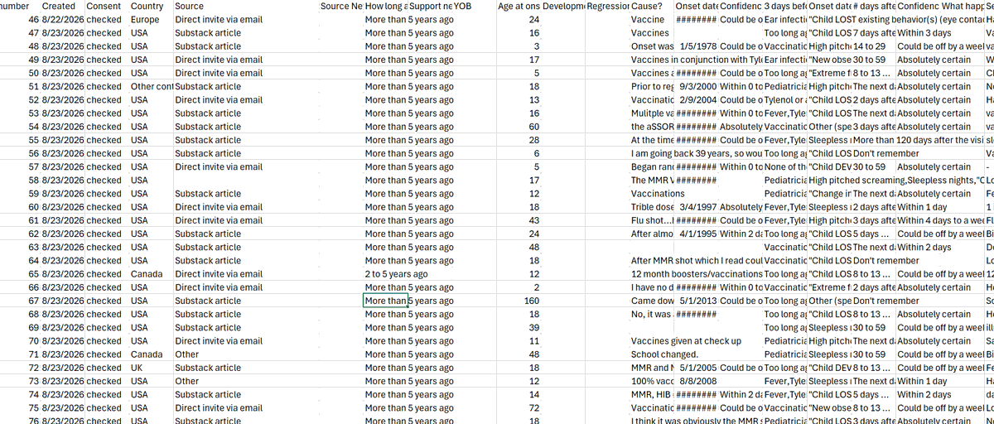
Task: Click the "3/4/1997" onset date cell
Action: click(x=697, y=207)
